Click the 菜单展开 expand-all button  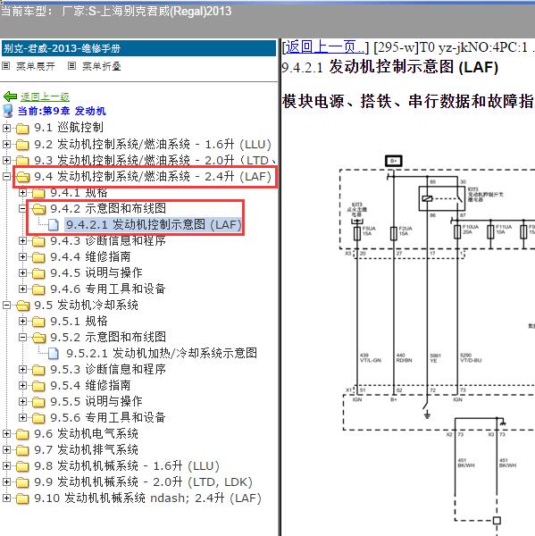click(x=36, y=66)
